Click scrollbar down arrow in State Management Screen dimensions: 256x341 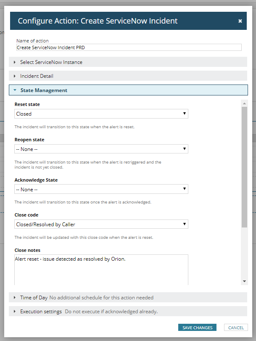245,281
